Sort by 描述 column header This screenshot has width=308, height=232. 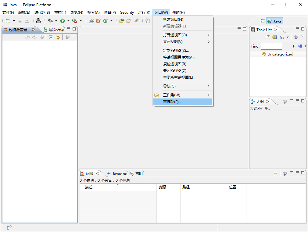point(118,187)
